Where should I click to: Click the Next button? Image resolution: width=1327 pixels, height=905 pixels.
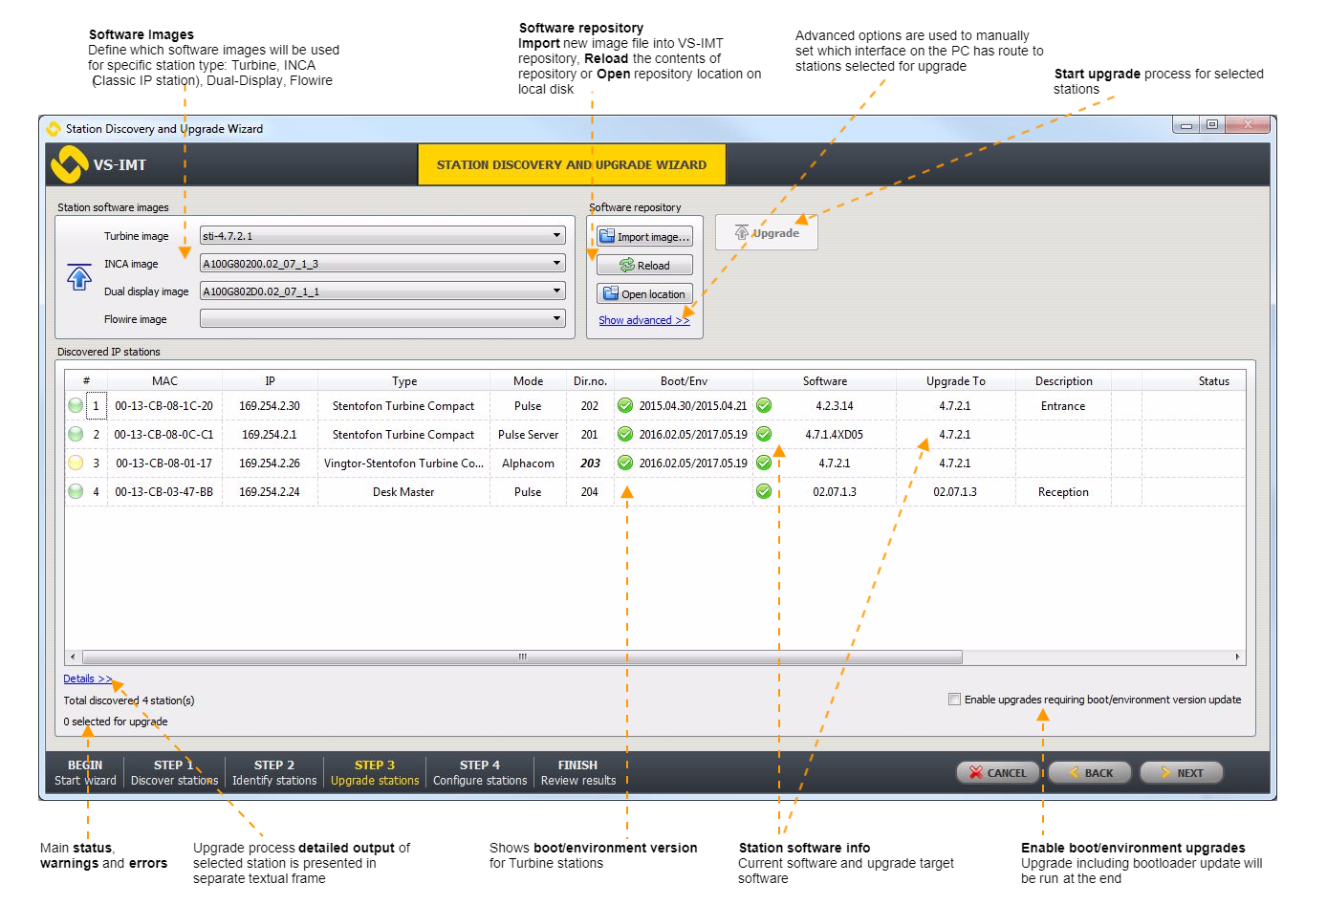point(1182,773)
